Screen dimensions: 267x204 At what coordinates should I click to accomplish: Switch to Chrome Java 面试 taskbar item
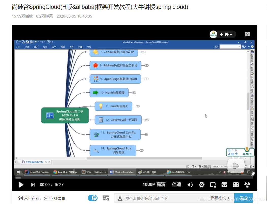[65, 172]
